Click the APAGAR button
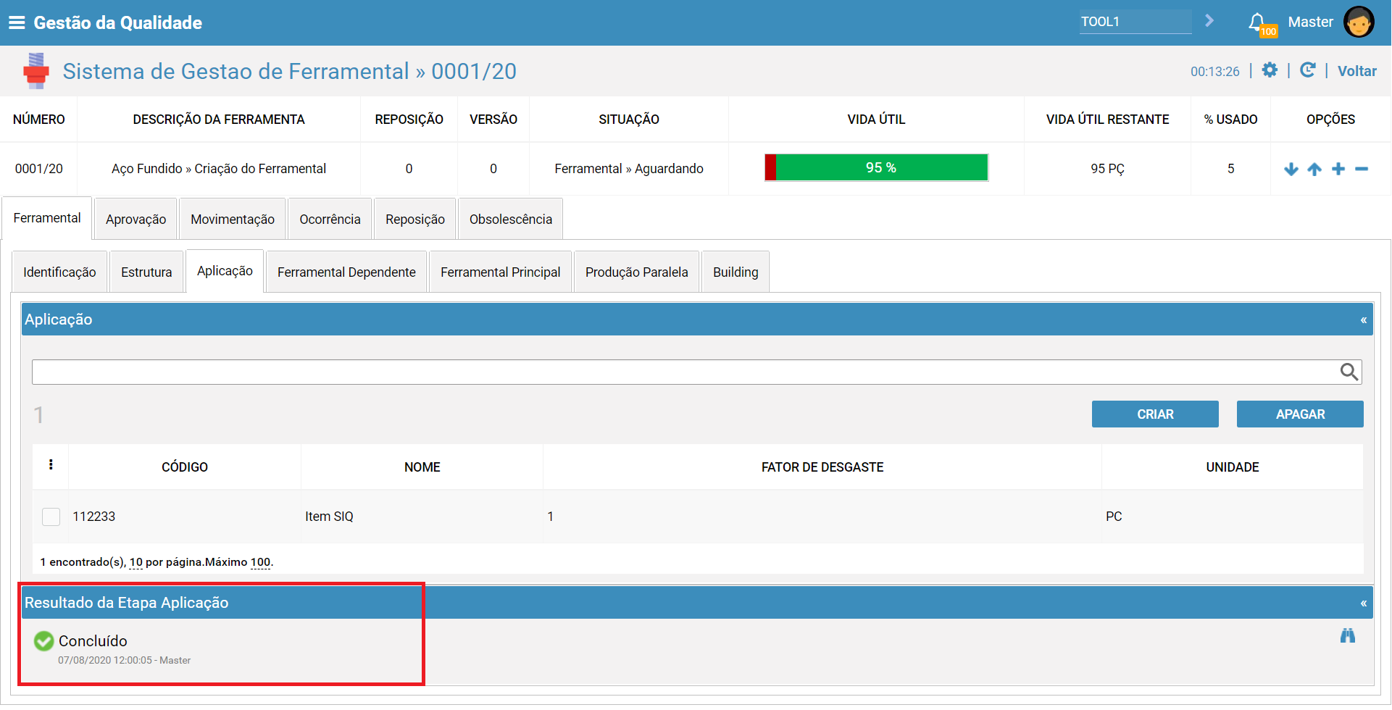 tap(1300, 414)
